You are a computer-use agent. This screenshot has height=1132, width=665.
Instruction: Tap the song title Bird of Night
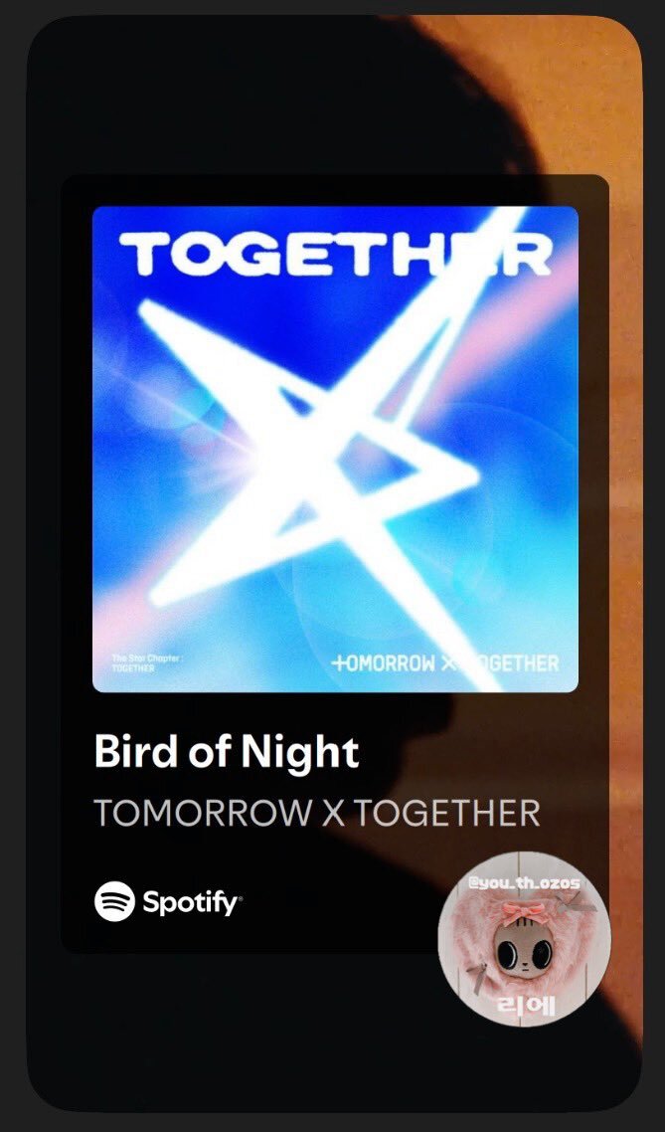[x=227, y=752]
